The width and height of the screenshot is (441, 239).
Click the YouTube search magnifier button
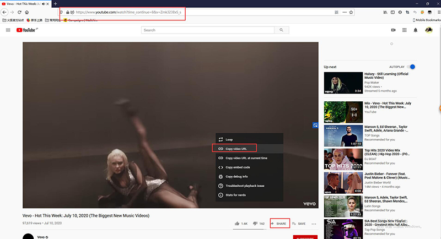[x=281, y=30]
